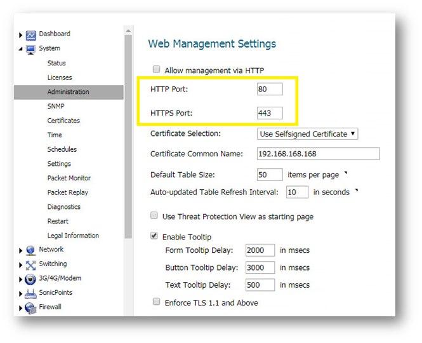Check Enforce TLS 1.1 and Above
Image resolution: width=422 pixels, height=343 pixels.
pos(156,302)
